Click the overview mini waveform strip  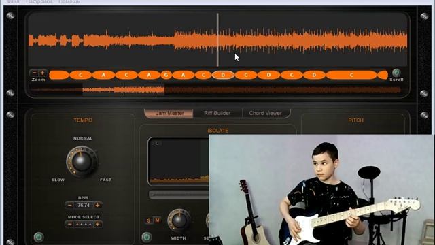215,90
